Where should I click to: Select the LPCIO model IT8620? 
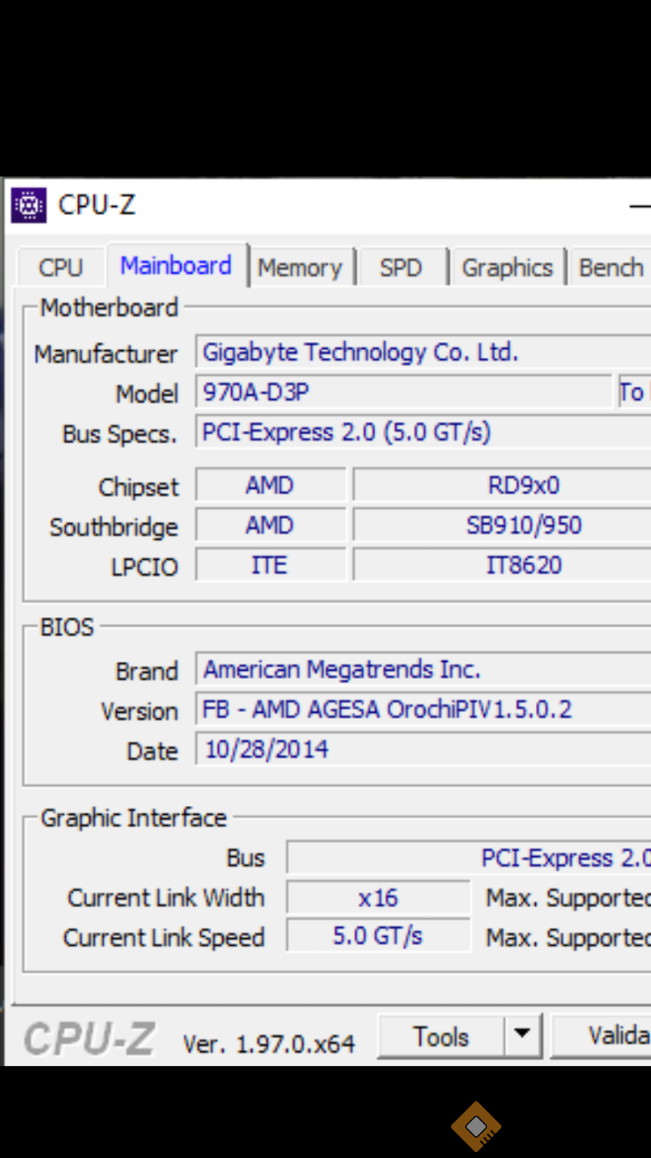pos(502,565)
